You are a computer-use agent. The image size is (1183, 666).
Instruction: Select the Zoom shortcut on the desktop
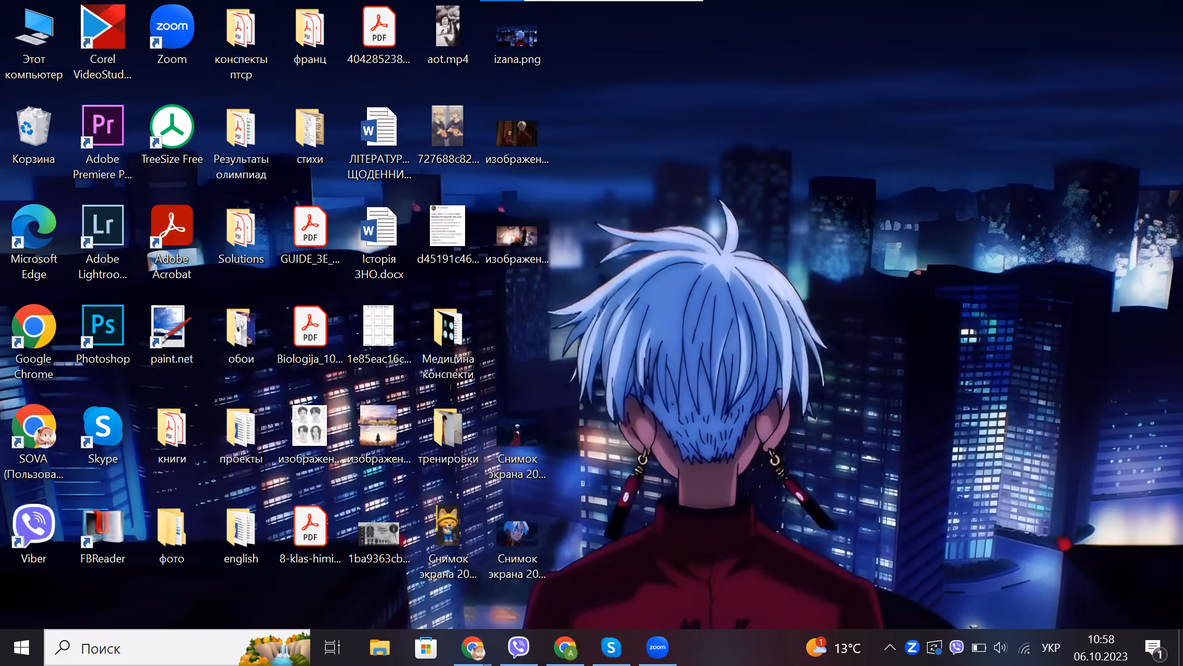pos(171,36)
